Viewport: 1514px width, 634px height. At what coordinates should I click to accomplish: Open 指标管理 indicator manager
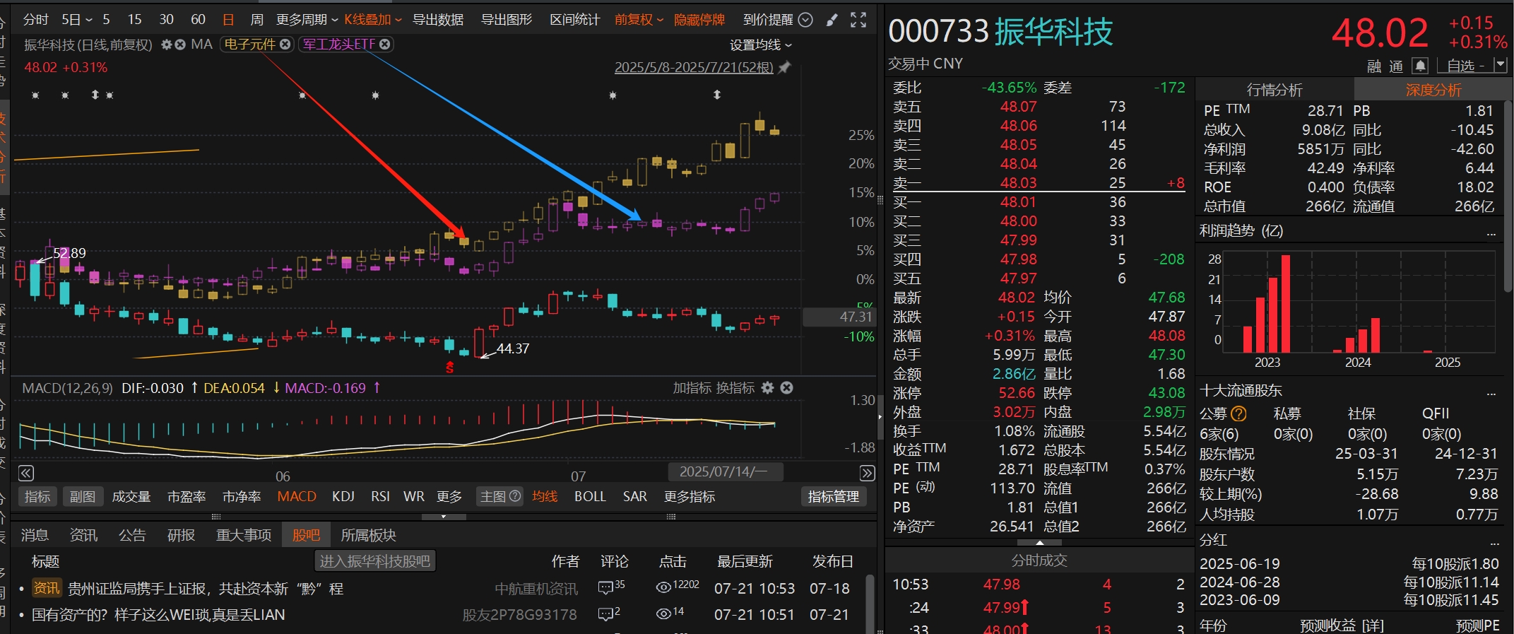[x=834, y=497]
